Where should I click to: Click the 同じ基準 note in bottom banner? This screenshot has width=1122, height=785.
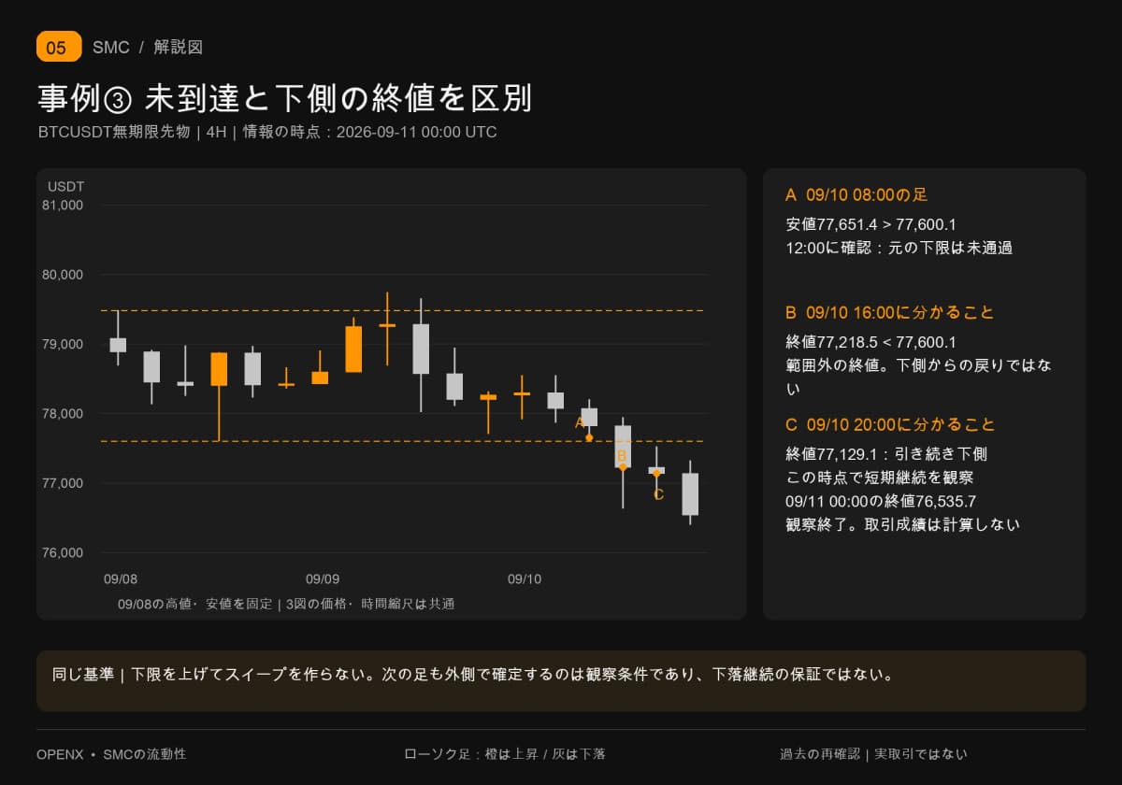pyautogui.click(x=473, y=674)
